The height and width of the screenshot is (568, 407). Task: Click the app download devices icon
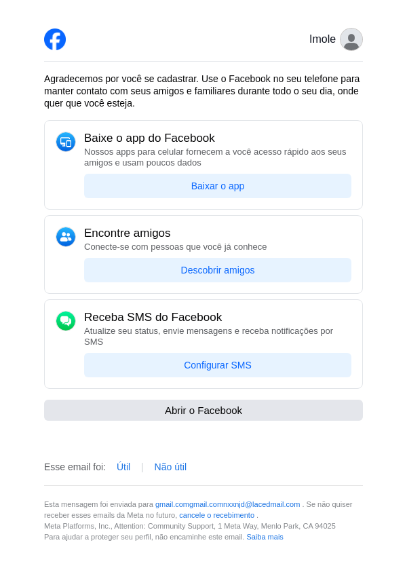66,142
